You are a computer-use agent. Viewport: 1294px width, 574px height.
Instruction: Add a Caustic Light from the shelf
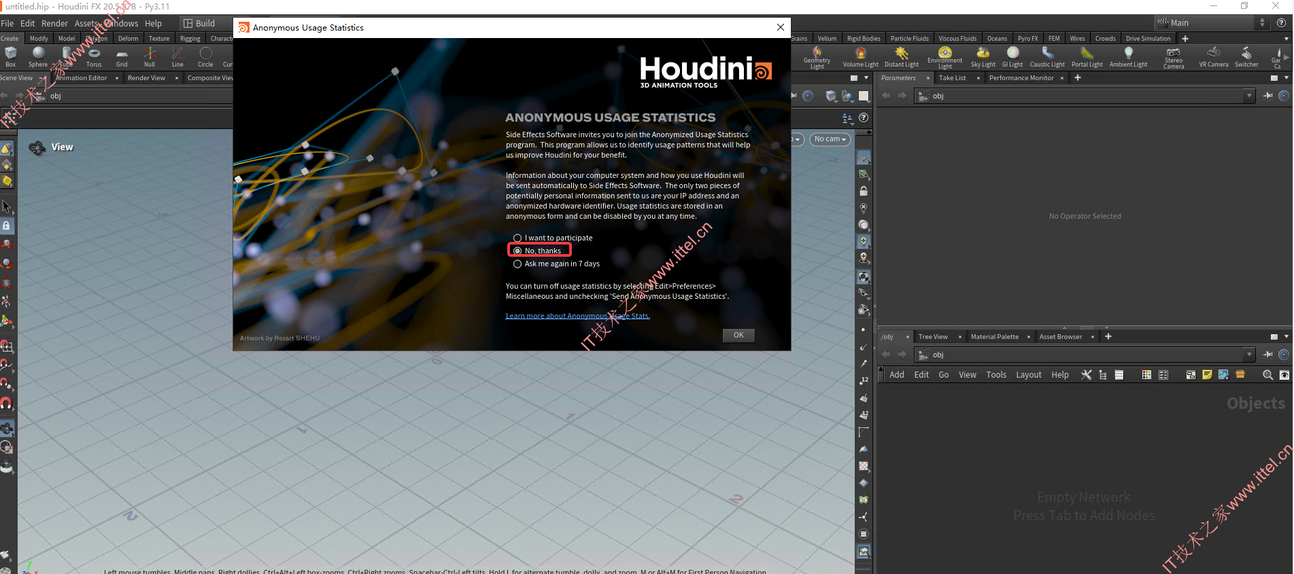[1047, 57]
